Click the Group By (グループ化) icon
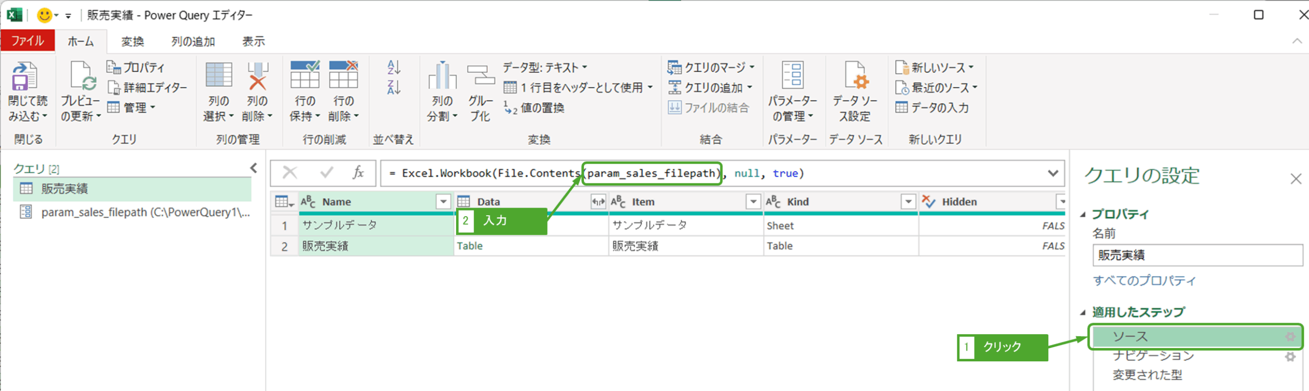 481,77
